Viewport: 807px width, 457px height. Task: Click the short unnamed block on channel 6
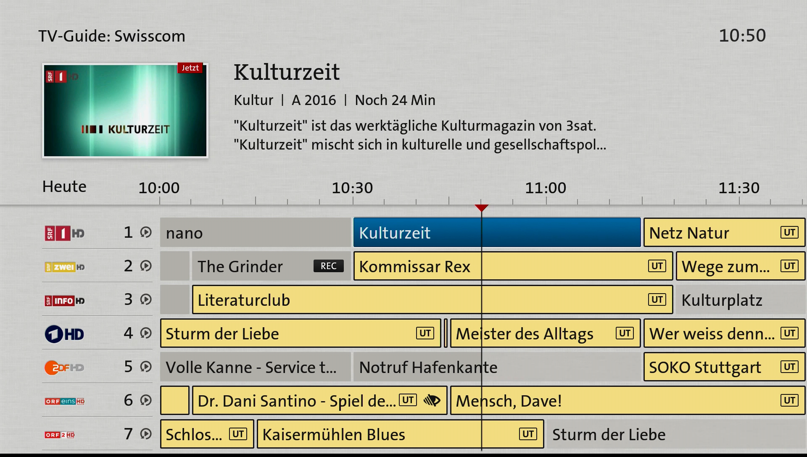(175, 400)
